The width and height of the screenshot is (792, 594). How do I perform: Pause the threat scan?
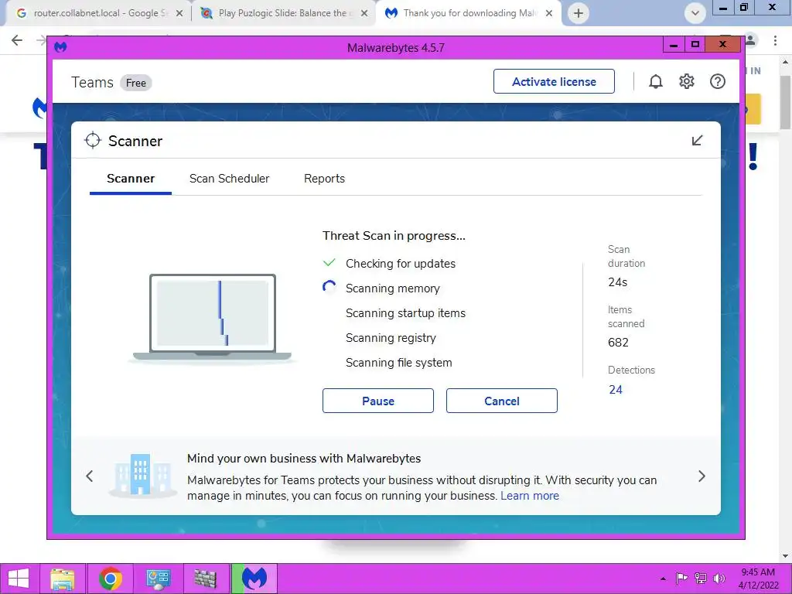tap(377, 401)
